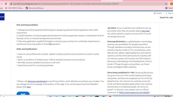Click 'Normally receives detailed instructions on all work'
Image resolution: width=173 pixels, height=97 pixels.
(x=38, y=63)
